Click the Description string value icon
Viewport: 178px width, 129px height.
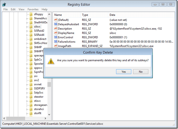tap(56, 28)
